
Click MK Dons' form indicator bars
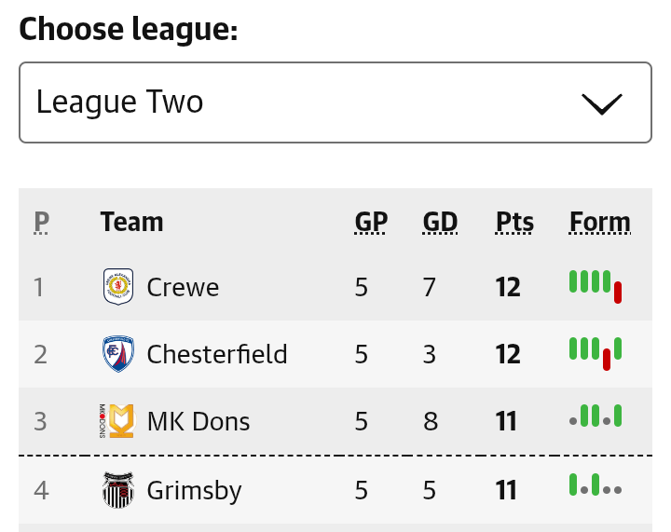596,416
